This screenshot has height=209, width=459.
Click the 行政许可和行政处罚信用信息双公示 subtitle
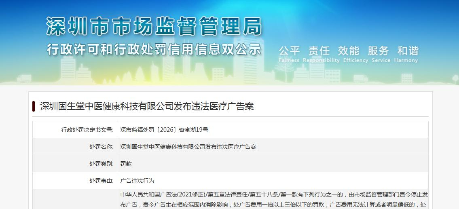154,49
